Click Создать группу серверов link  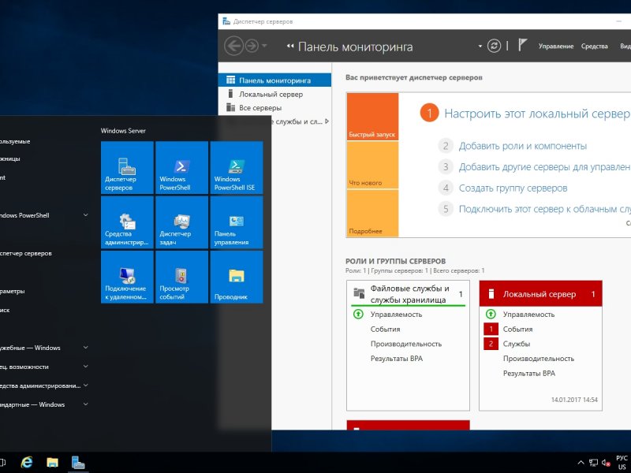tap(513, 188)
